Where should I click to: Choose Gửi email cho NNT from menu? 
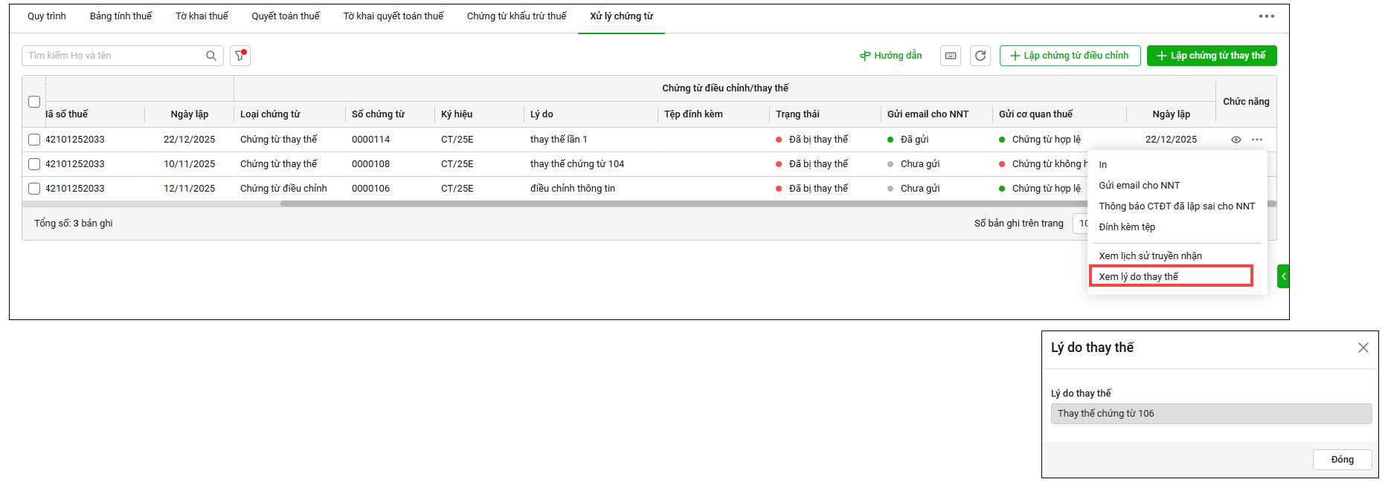click(1139, 186)
